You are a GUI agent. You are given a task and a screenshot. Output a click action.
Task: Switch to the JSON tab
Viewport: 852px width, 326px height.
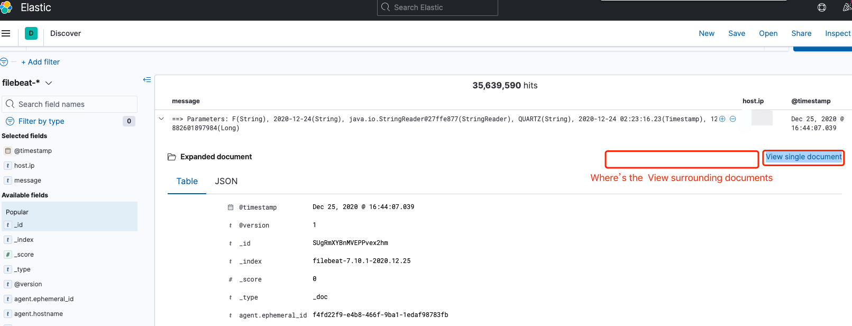tap(226, 182)
